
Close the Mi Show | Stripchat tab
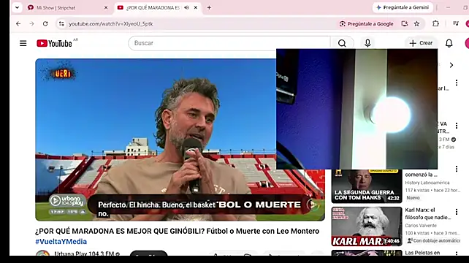106,8
